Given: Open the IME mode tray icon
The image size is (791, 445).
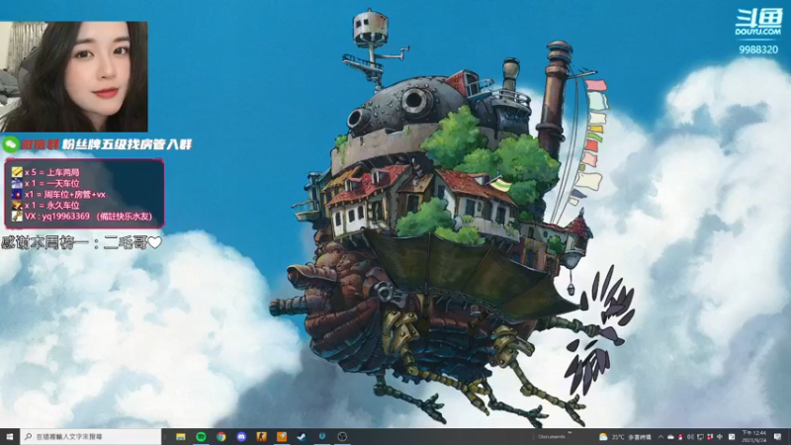Looking at the screenshot, I should point(732,437).
